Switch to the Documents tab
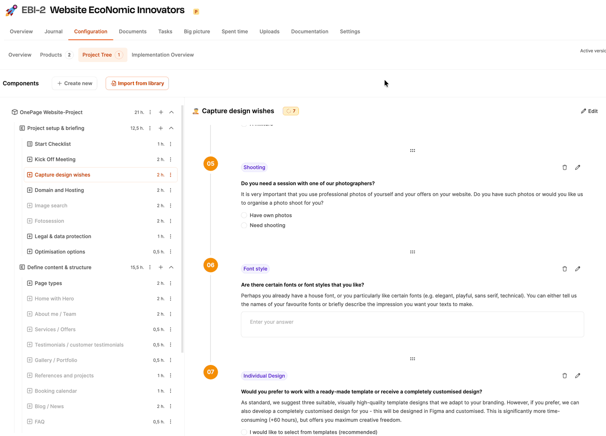606x436 pixels. click(132, 32)
